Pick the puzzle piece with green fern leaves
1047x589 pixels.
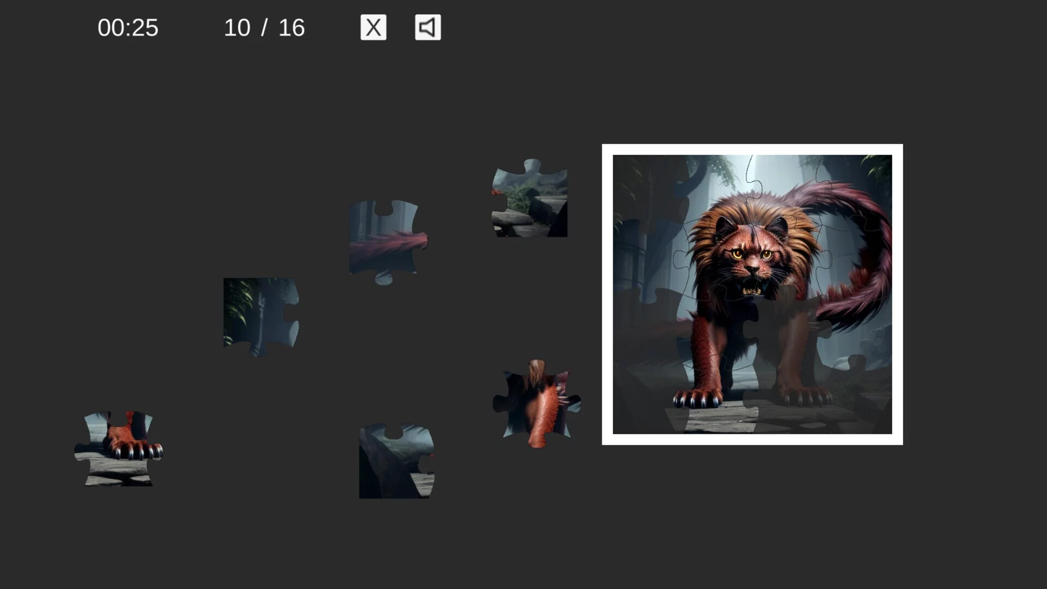click(x=261, y=317)
